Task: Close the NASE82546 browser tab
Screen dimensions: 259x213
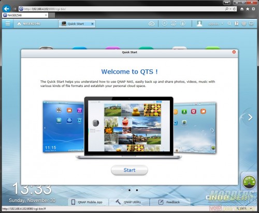Action: point(46,15)
